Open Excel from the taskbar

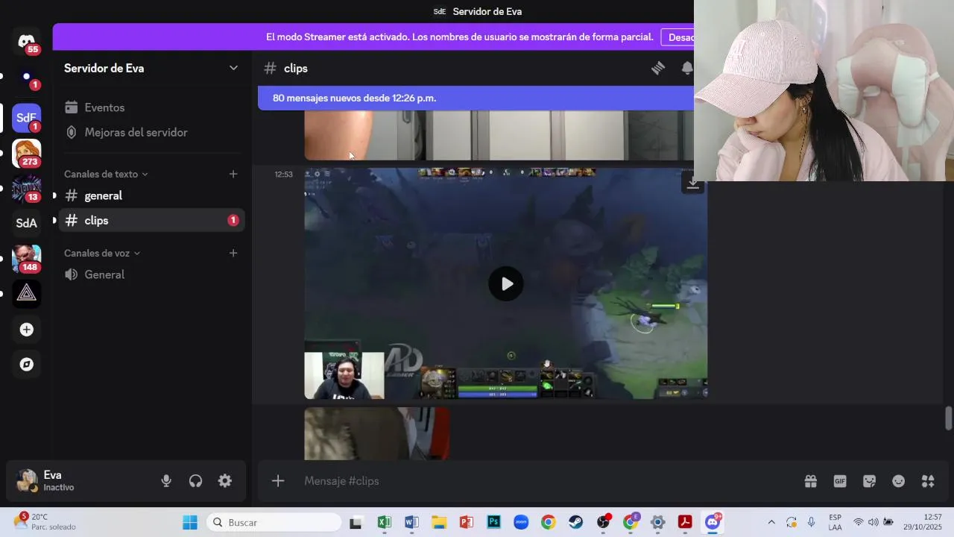(384, 522)
